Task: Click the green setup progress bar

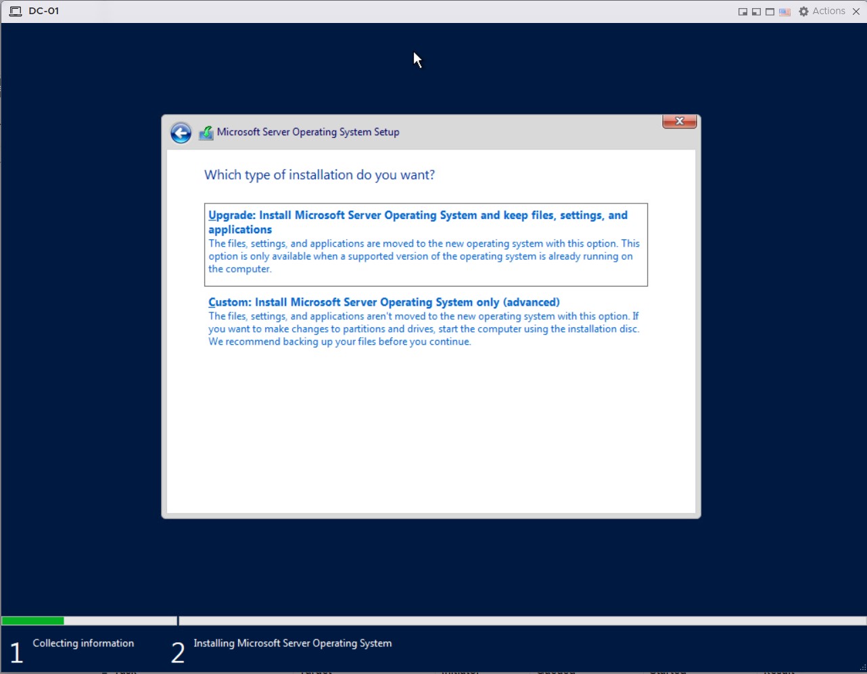Action: (x=32, y=621)
